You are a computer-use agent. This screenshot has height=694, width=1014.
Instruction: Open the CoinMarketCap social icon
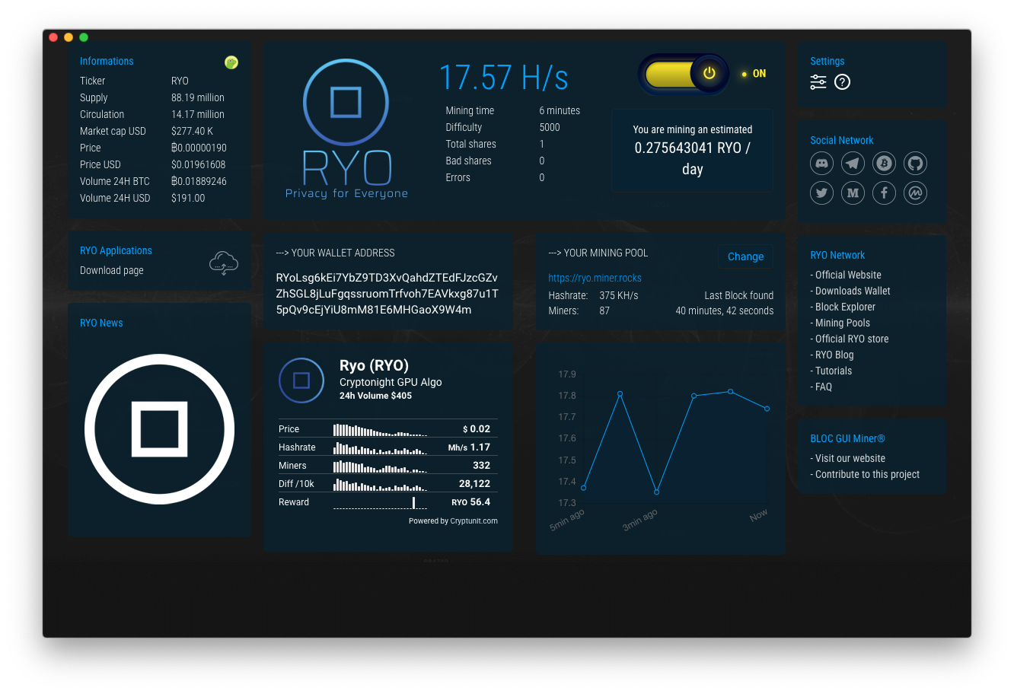pos(915,193)
